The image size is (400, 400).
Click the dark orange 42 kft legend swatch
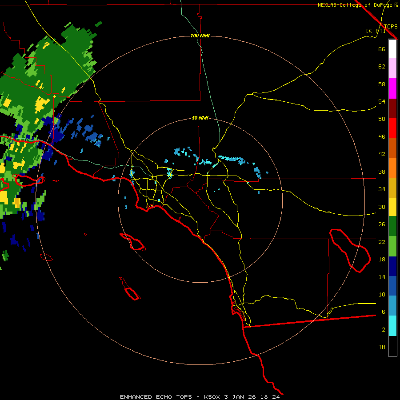(x=392, y=148)
